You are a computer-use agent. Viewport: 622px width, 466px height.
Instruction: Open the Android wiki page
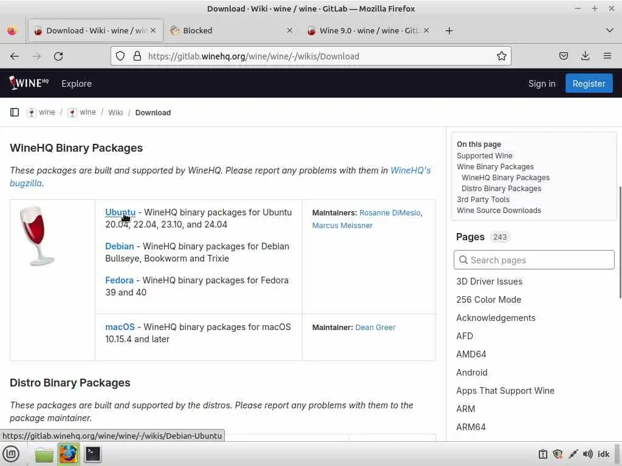coord(471,373)
